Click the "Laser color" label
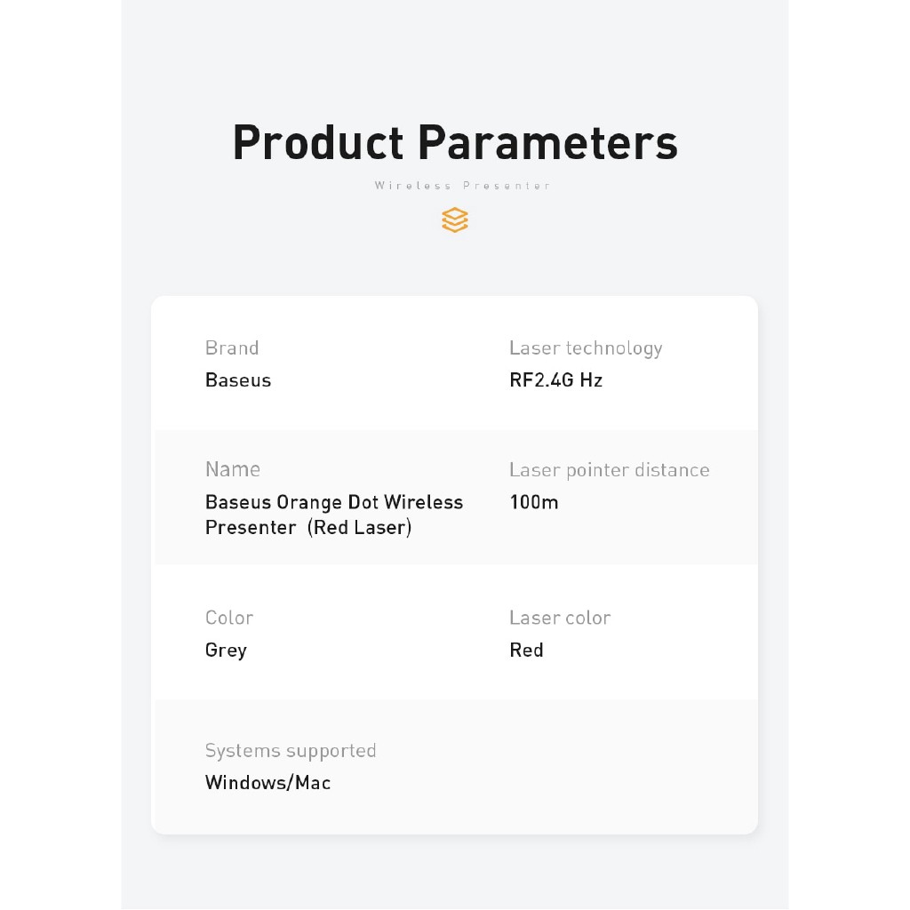Screen dimensions: 910x910 [x=560, y=618]
